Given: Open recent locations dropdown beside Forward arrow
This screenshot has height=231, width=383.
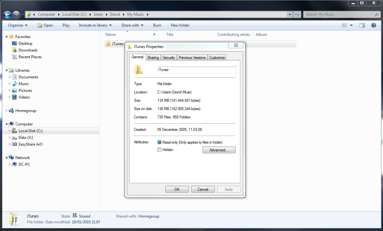Looking at the screenshot, I should pyautogui.click(x=22, y=15).
